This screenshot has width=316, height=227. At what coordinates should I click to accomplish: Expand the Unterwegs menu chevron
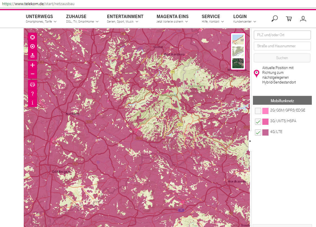[55, 22]
